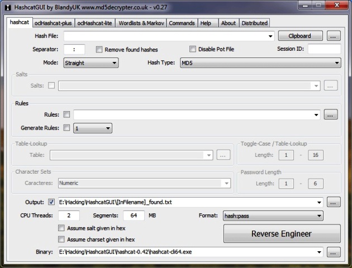352x268 pixels.
Task: Open the Help tab
Action: coord(208,23)
